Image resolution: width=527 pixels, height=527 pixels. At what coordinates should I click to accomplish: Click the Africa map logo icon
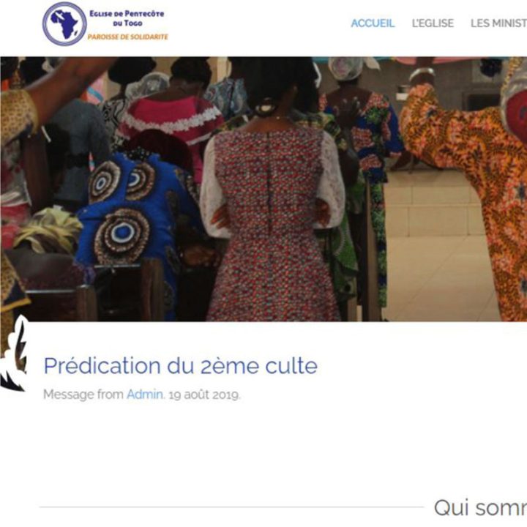click(64, 24)
